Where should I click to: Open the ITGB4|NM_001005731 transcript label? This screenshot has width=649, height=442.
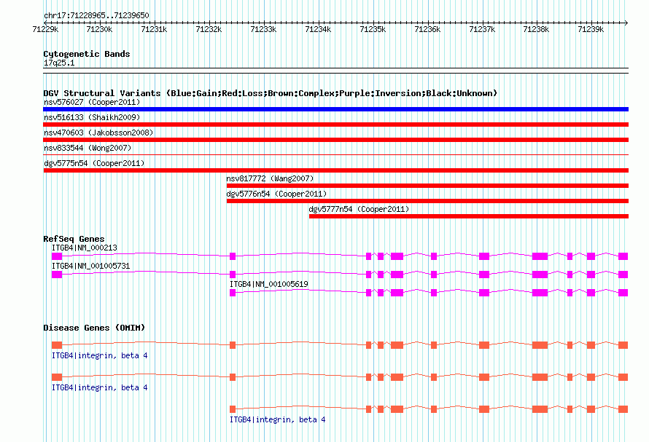click(x=90, y=266)
